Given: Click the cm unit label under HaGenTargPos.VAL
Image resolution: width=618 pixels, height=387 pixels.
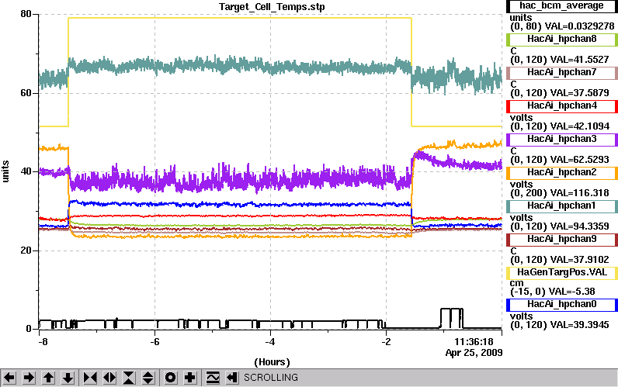Looking at the screenshot, I should 517,283.
